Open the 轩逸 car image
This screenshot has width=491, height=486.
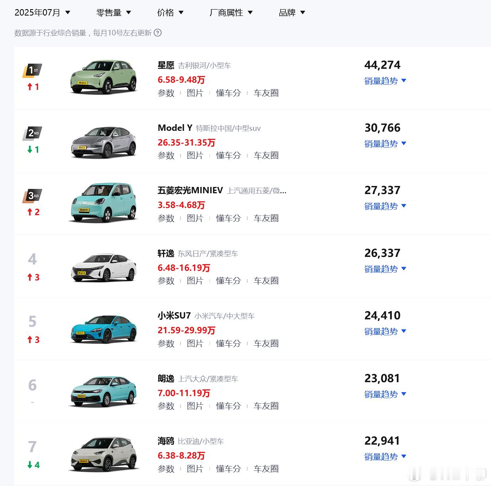click(x=103, y=267)
